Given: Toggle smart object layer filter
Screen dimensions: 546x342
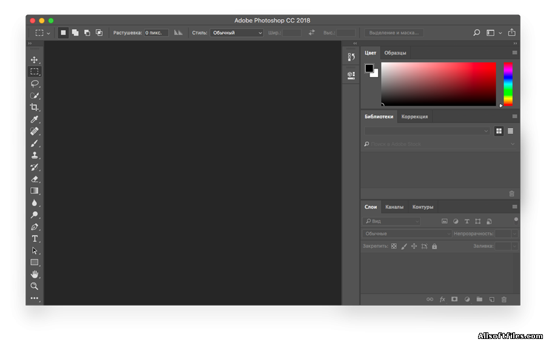Looking at the screenshot, I should (x=489, y=221).
